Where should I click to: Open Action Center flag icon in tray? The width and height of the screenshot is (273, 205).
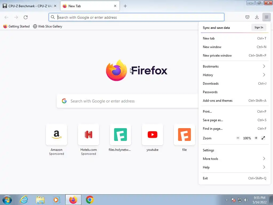point(233,200)
